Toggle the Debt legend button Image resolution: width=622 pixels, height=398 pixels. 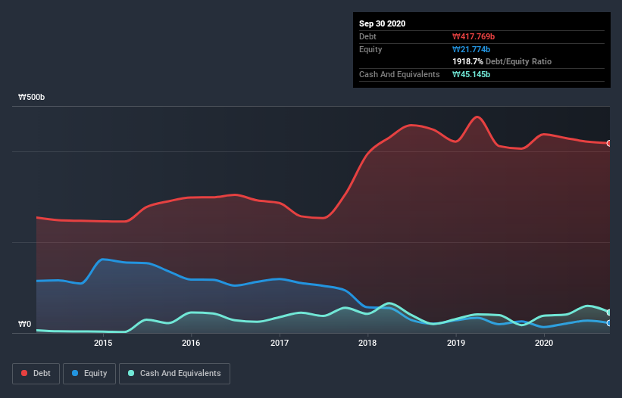(x=36, y=374)
